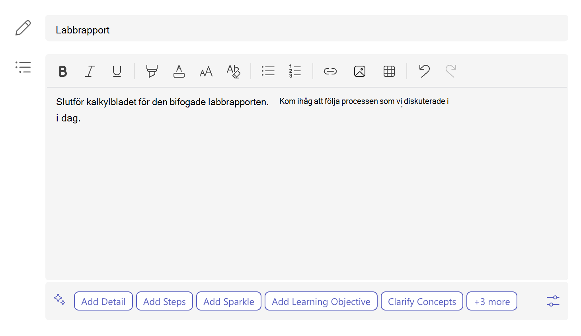Click the Add Steps button
The height and width of the screenshot is (336, 581).
click(164, 301)
